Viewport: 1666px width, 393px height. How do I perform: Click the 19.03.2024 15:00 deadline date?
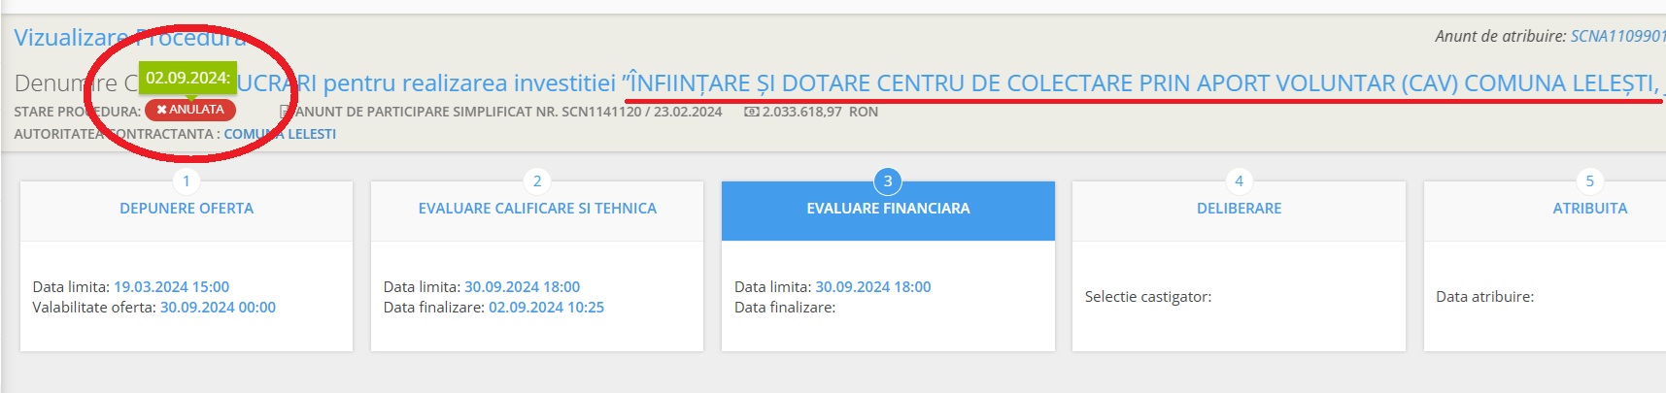[171, 287]
